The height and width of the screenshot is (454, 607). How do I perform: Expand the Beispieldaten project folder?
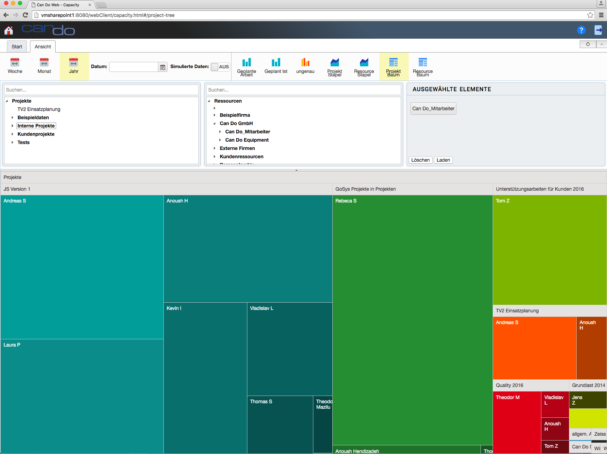[x=12, y=117]
